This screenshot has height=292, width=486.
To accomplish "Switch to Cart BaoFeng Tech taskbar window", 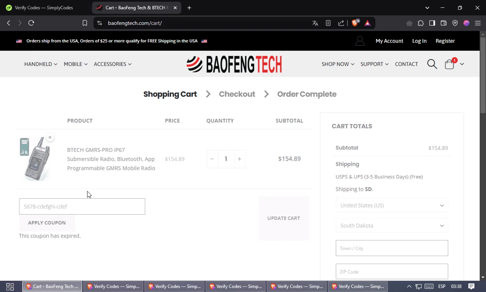I will click(x=52, y=286).
